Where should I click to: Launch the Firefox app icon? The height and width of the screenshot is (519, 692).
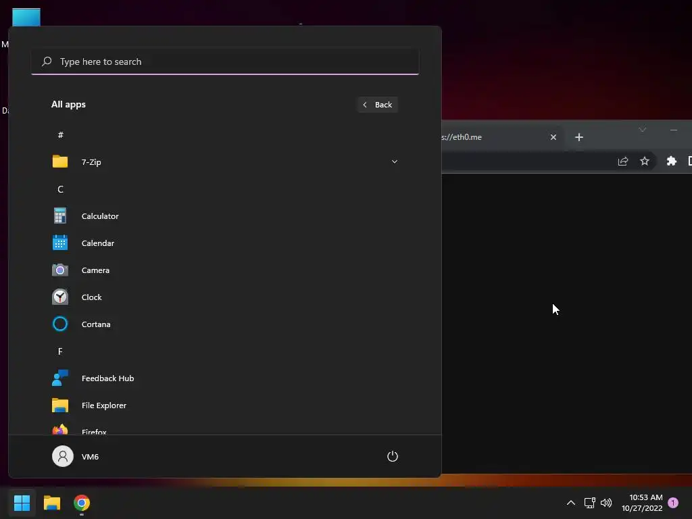coord(60,429)
